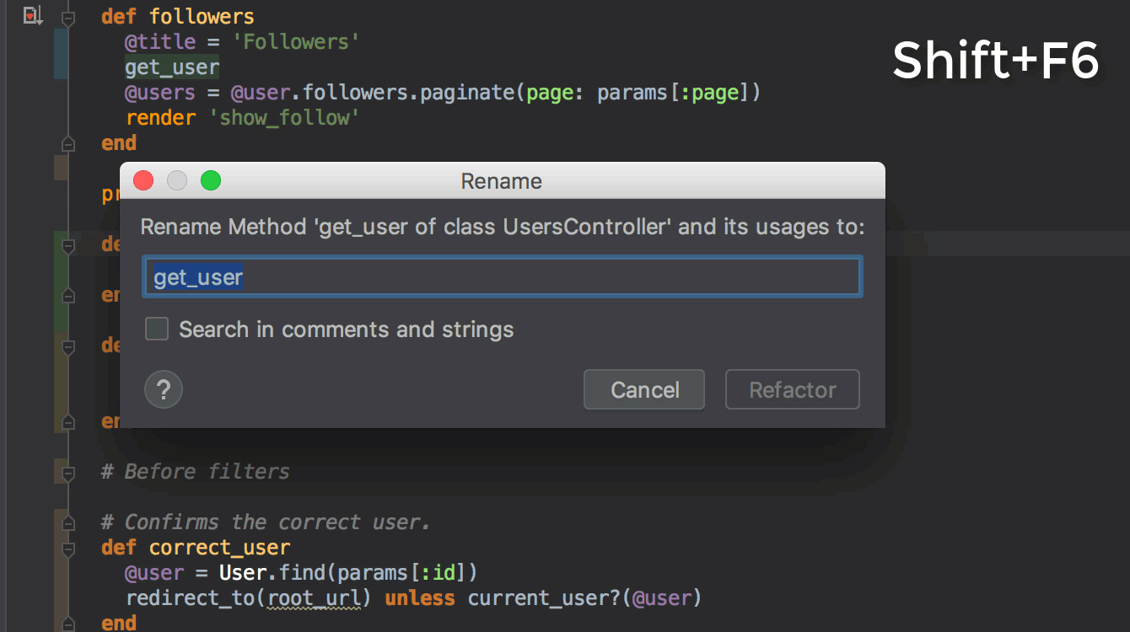Click 'root_url' in the redirect_to line
Screen dimensions: 1130x632
coord(314,598)
